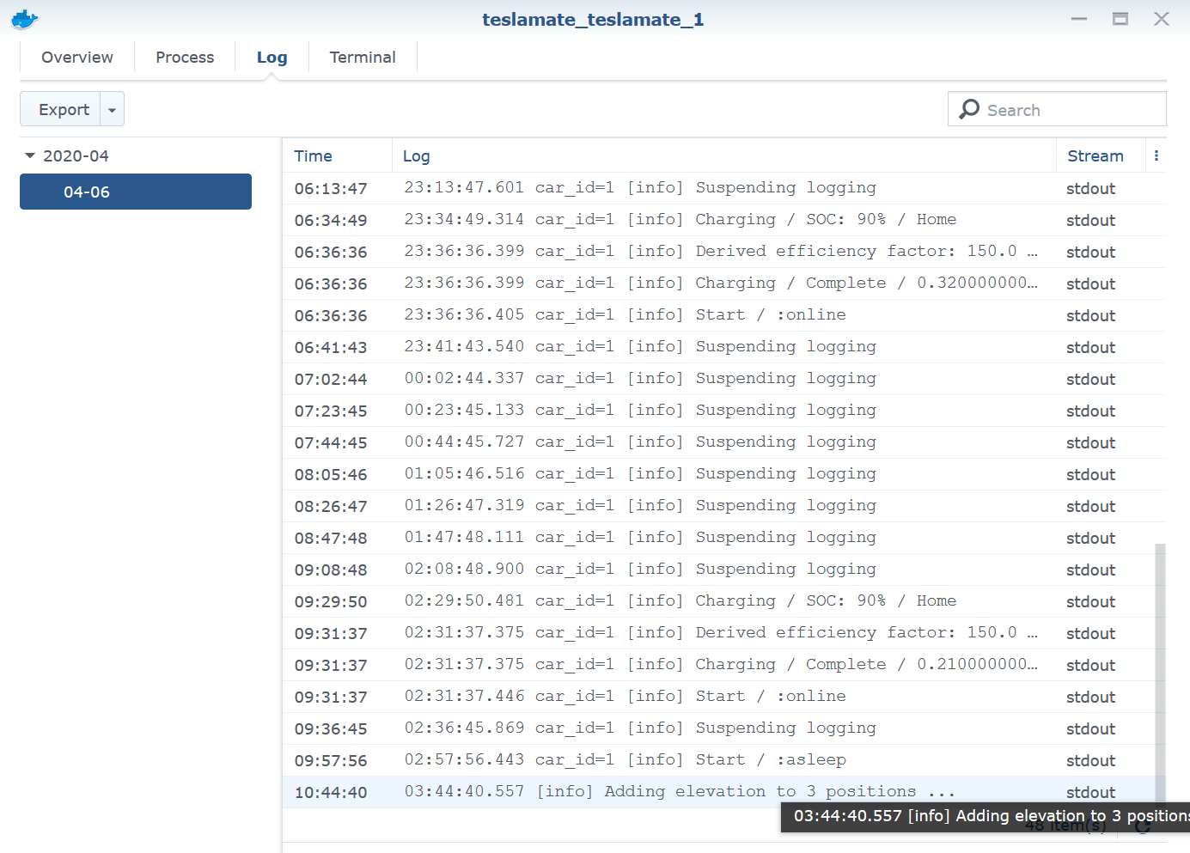
Task: Open the Export dropdown arrow
Action: pyautogui.click(x=113, y=109)
